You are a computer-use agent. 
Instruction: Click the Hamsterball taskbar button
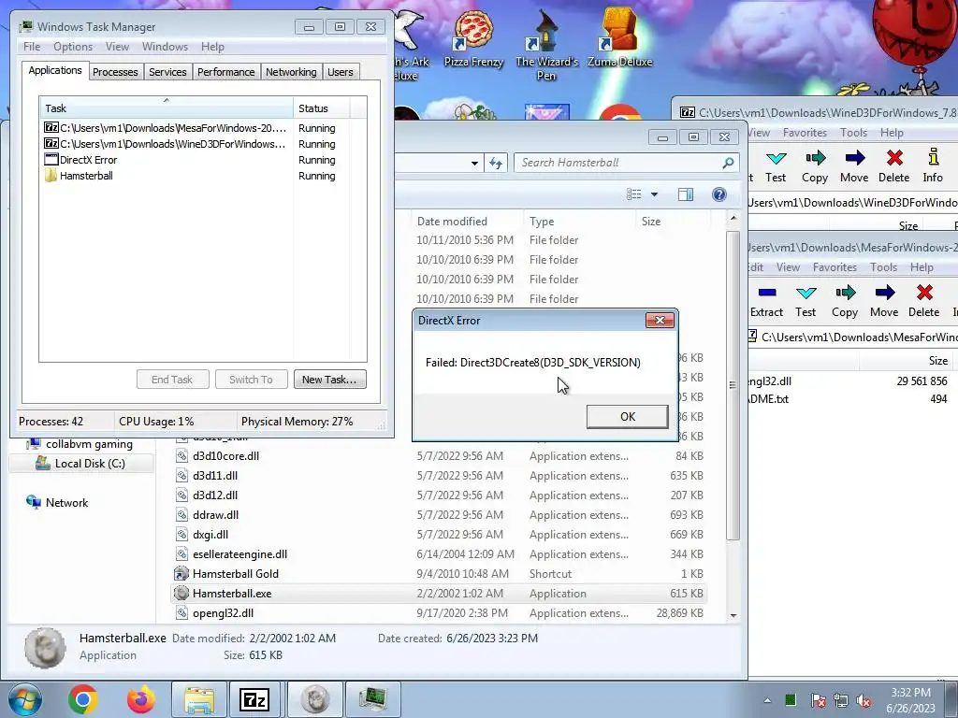314,699
